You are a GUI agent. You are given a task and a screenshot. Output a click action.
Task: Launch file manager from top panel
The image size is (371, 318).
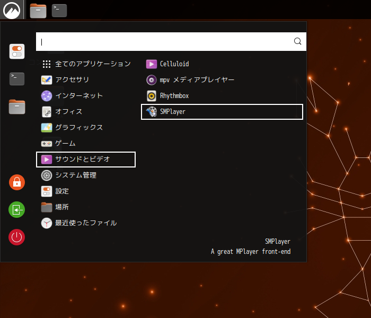tap(38, 11)
